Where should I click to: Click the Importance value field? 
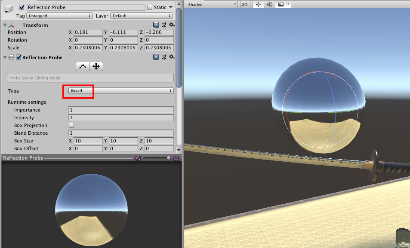point(121,110)
